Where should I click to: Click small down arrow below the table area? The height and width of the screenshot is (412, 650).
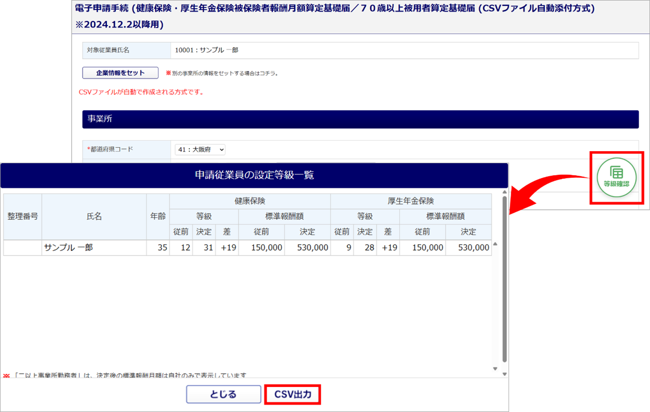point(495,368)
